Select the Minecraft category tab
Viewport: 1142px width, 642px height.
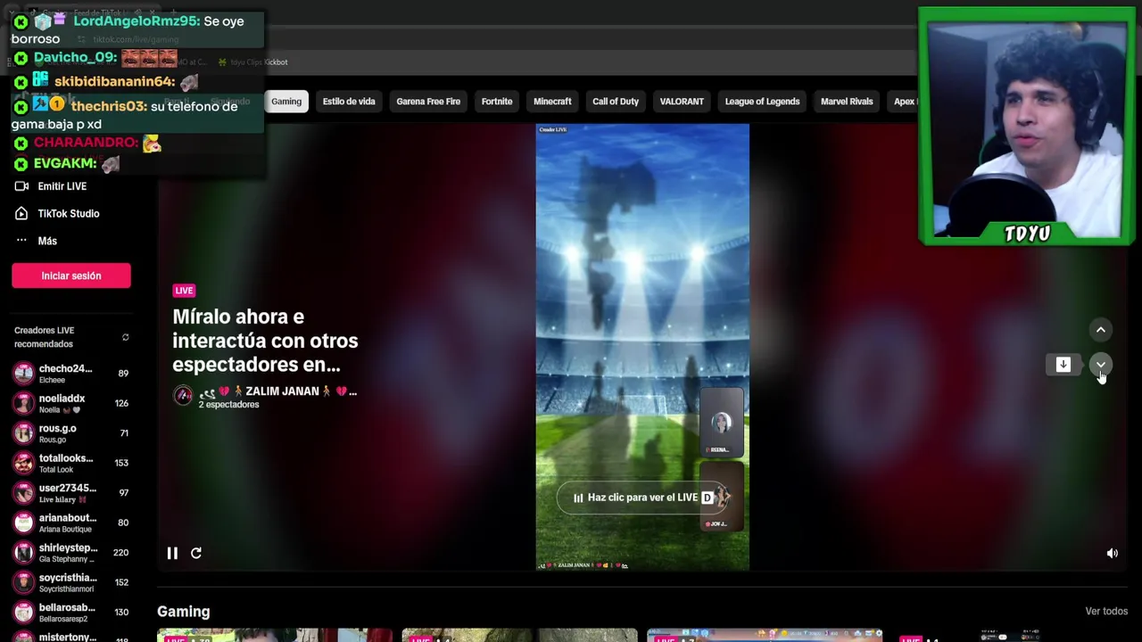click(x=552, y=102)
